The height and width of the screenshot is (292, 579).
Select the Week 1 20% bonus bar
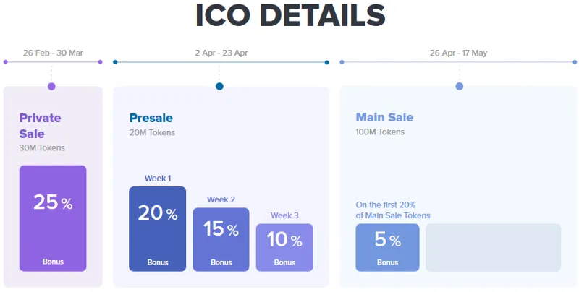pos(157,229)
